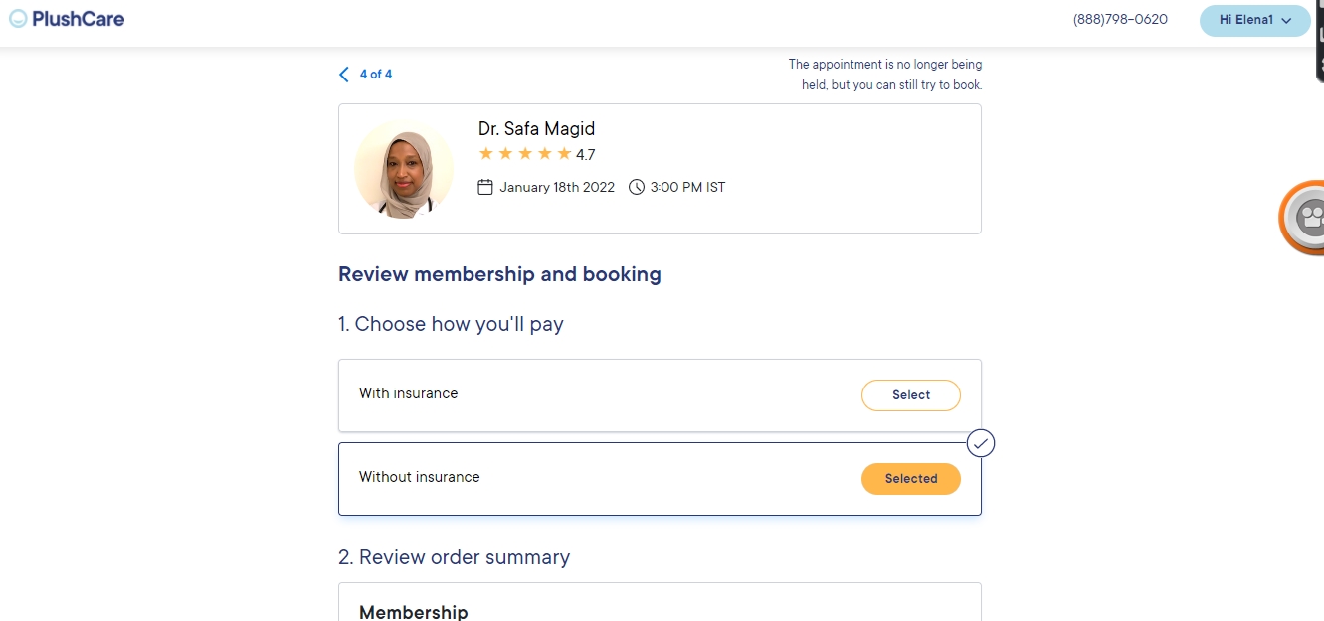
Task: Click the checkmark badge on Without insurance card
Action: [981, 443]
